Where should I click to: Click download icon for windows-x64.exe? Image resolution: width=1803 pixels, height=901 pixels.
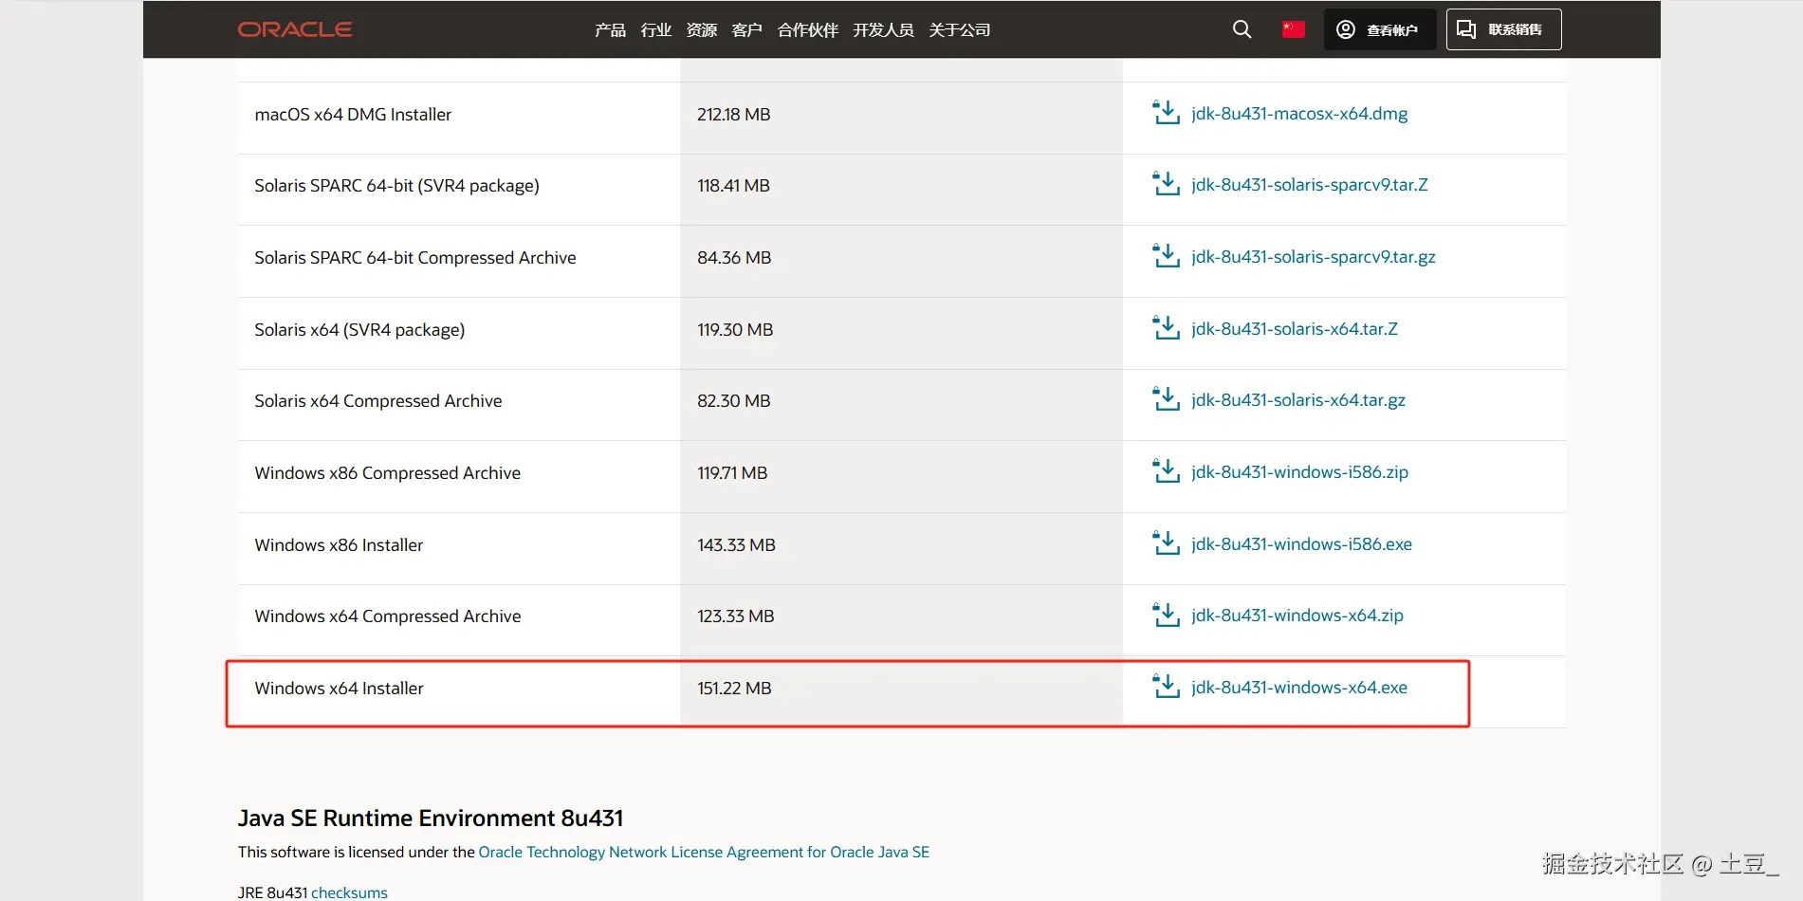[x=1166, y=687]
